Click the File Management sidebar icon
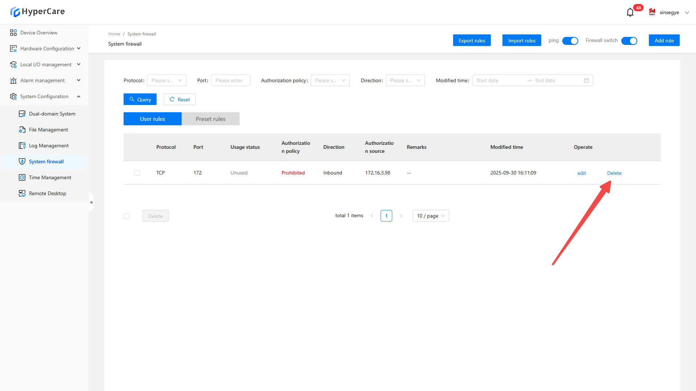 coord(22,130)
